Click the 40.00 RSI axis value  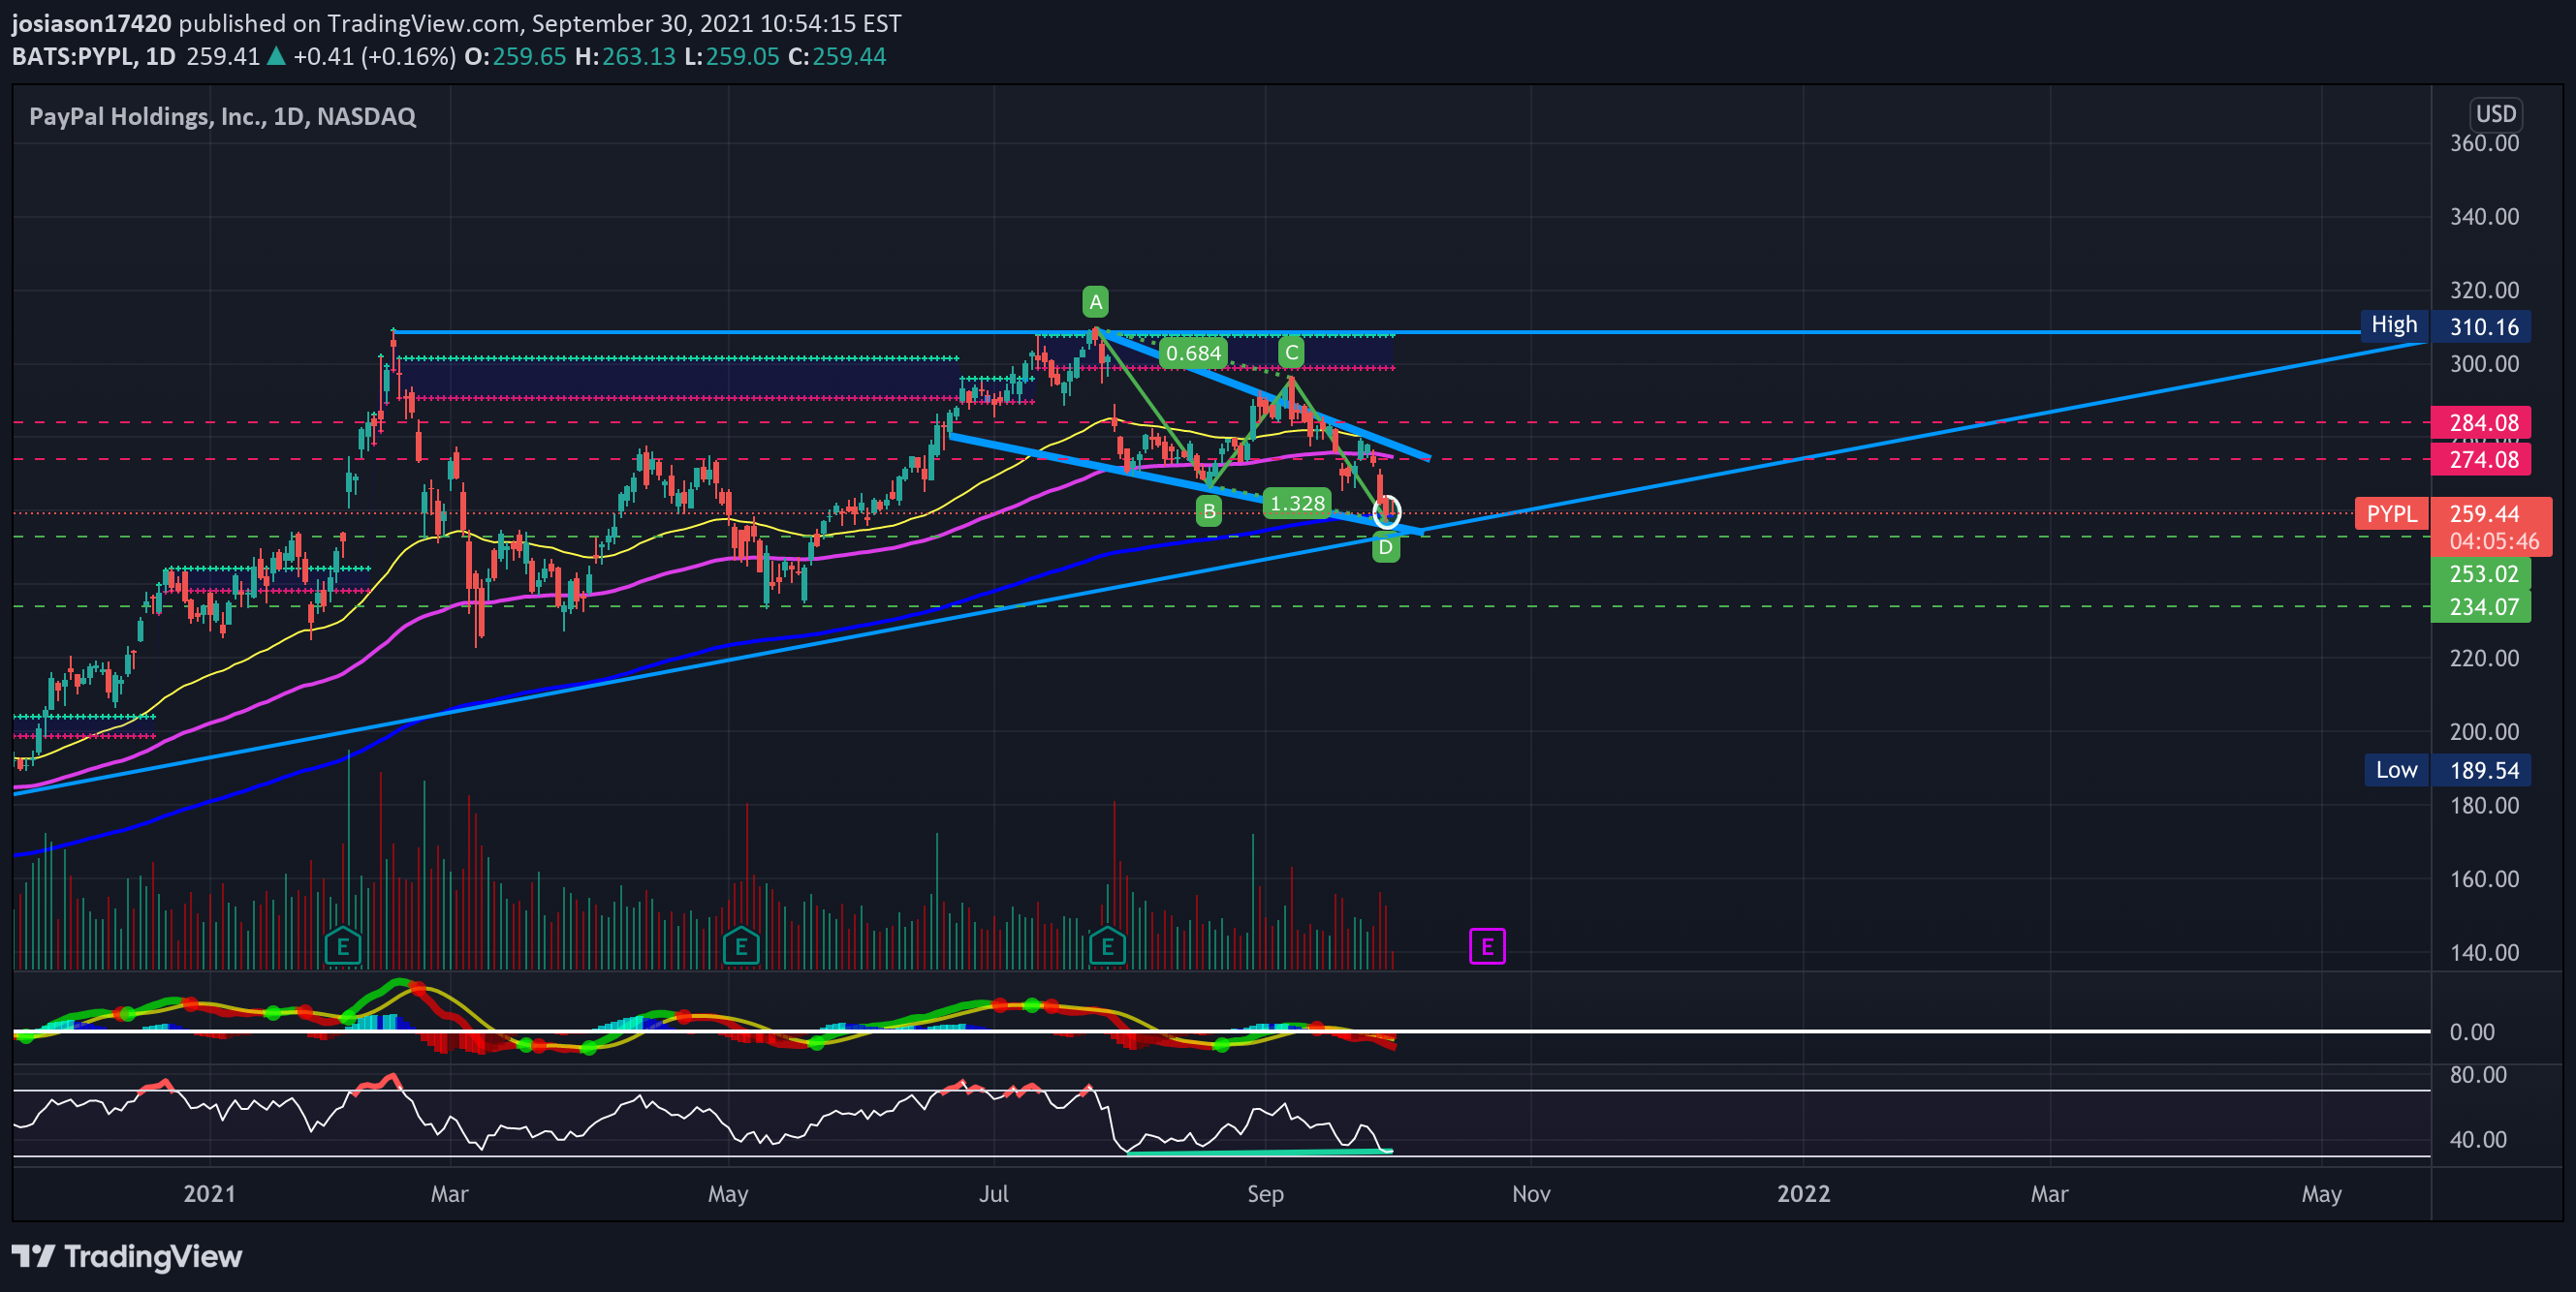(2478, 1139)
